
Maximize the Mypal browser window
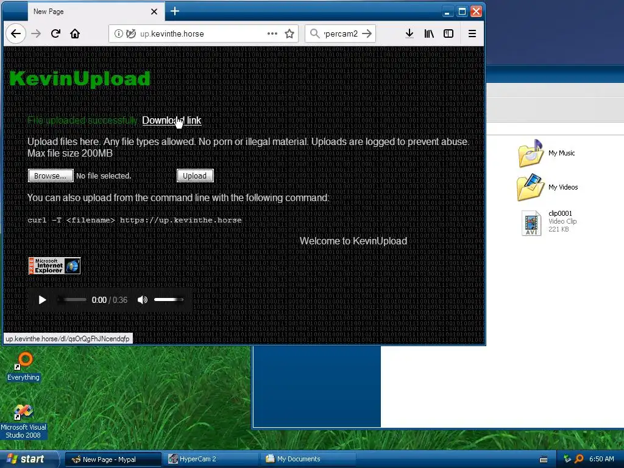point(462,12)
